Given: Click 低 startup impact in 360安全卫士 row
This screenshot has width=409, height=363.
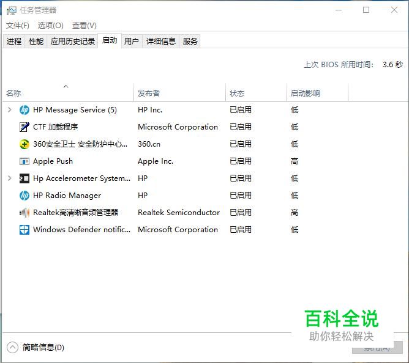Looking at the screenshot, I should (295, 144).
